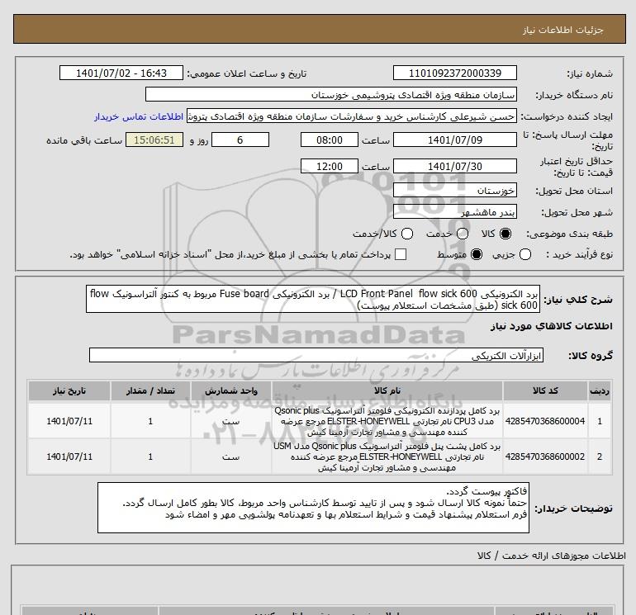Screen dimensions: 636x615
Task: Click the buyer notes text area
Action: point(313,508)
